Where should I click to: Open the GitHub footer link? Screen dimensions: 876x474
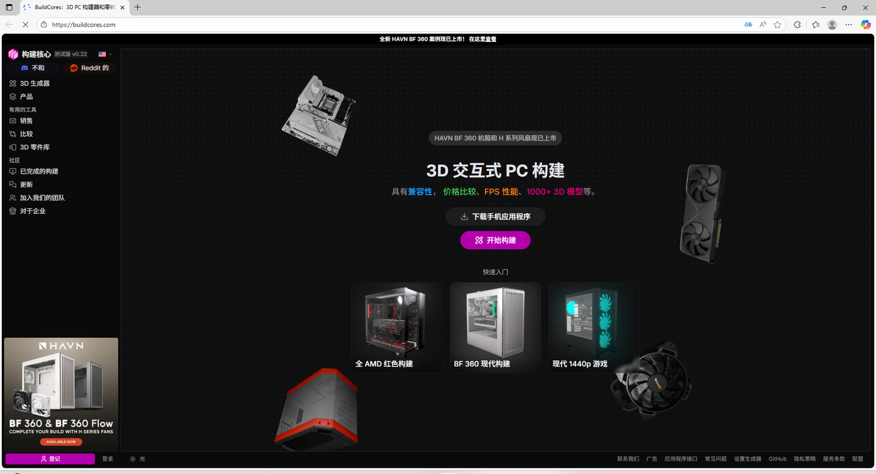coord(777,459)
